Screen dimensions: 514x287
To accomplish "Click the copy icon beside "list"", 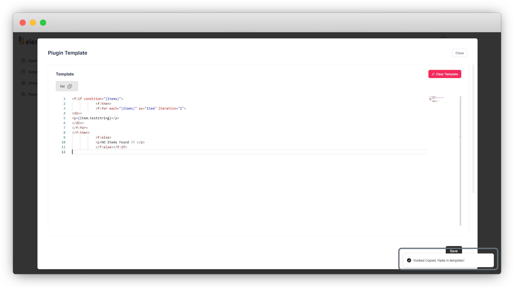I will (70, 86).
